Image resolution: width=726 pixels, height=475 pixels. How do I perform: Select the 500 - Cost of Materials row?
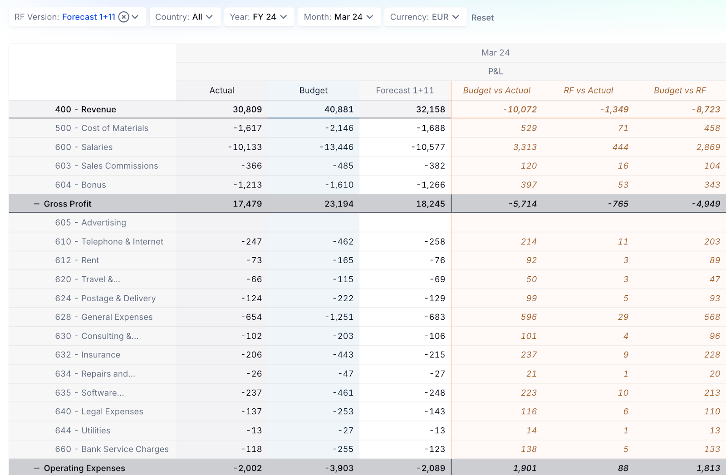pyautogui.click(x=102, y=128)
